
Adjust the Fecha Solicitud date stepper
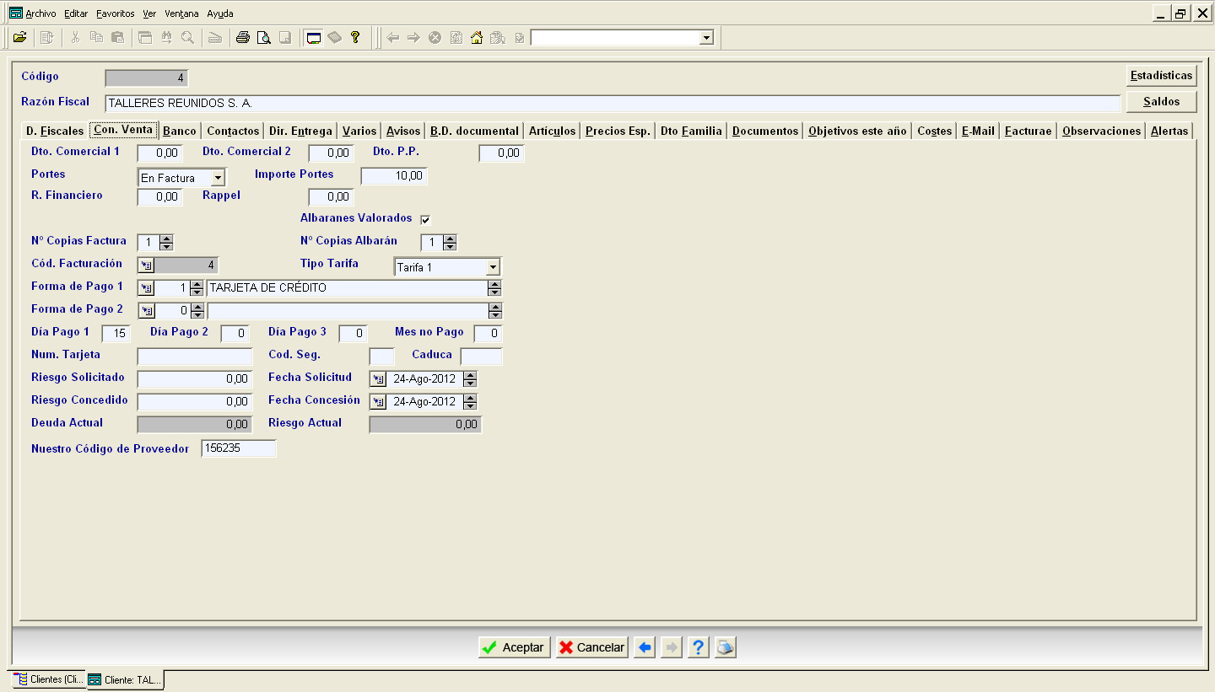(x=470, y=379)
